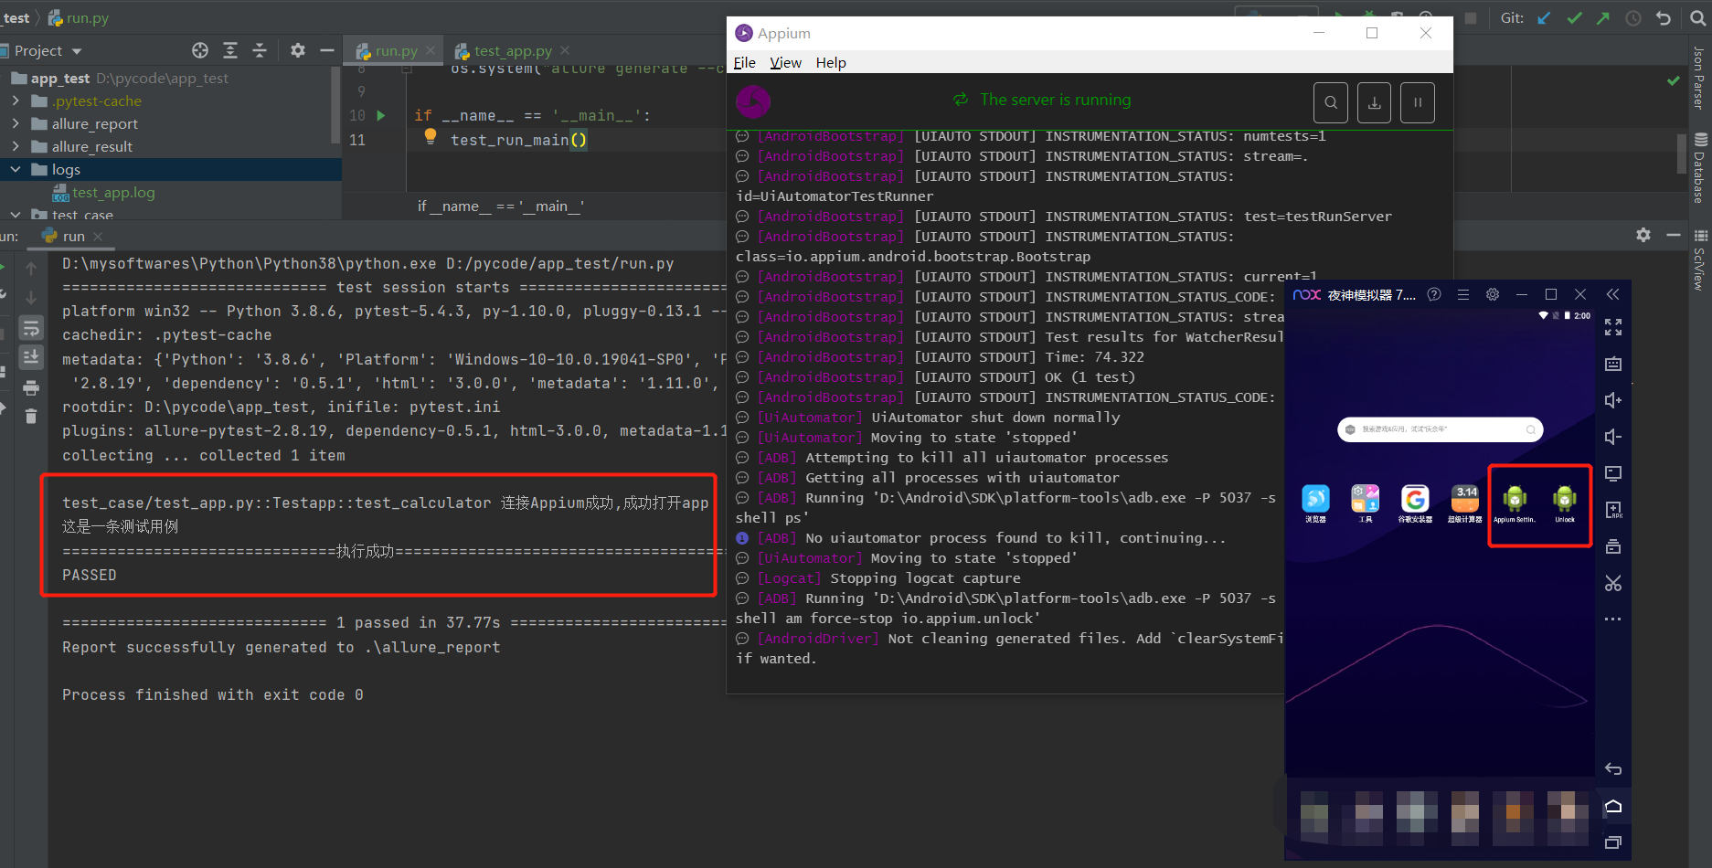Close the run tab in Run panel

click(98, 236)
